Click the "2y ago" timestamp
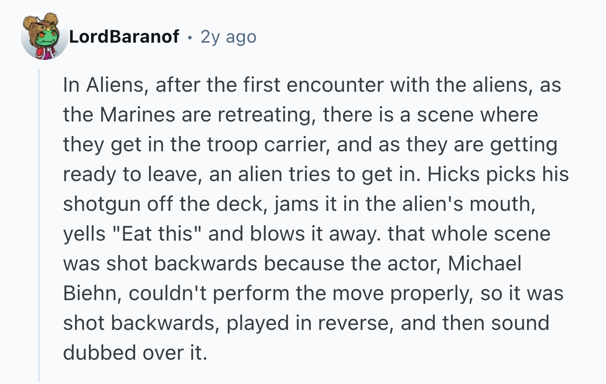The height and width of the screenshot is (384, 606). click(x=228, y=37)
